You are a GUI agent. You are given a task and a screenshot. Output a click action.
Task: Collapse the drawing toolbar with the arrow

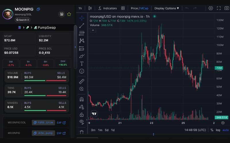click(x=87, y=120)
